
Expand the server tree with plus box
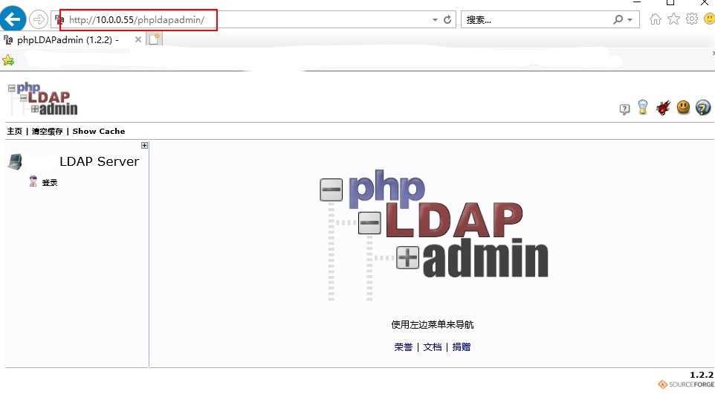point(144,146)
